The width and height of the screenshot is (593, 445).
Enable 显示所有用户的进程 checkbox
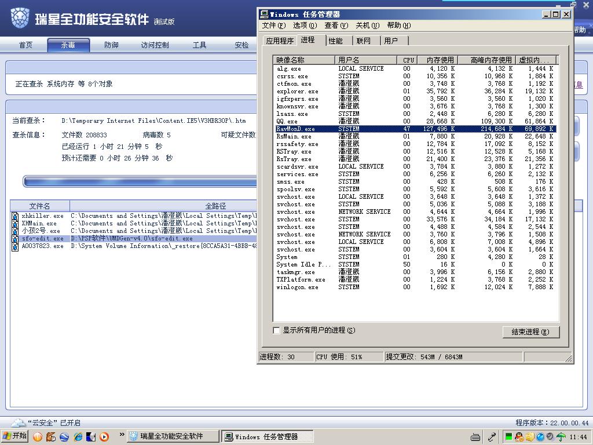(x=276, y=330)
